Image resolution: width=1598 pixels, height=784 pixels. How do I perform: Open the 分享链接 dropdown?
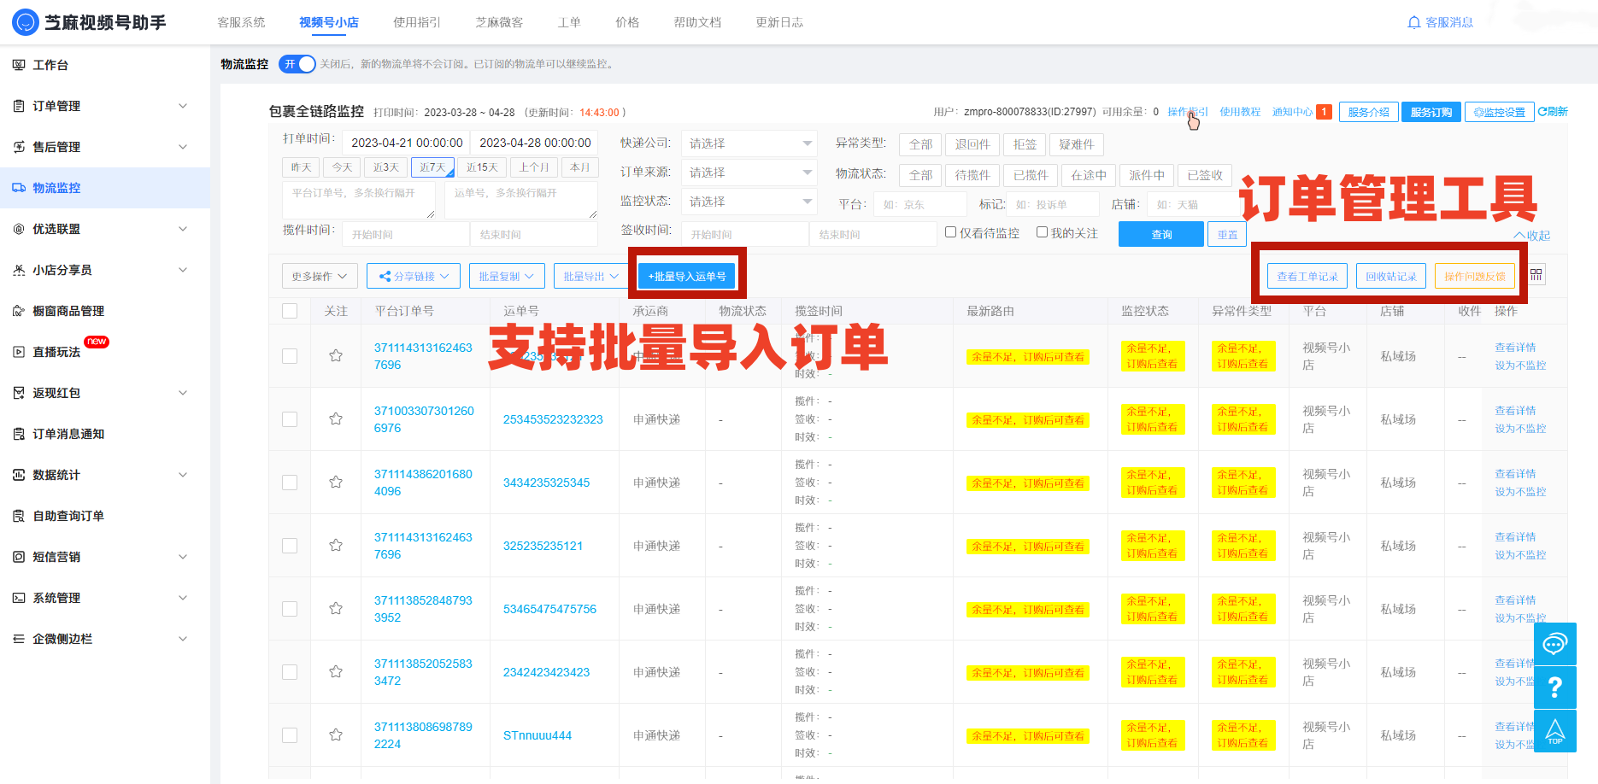coord(414,276)
